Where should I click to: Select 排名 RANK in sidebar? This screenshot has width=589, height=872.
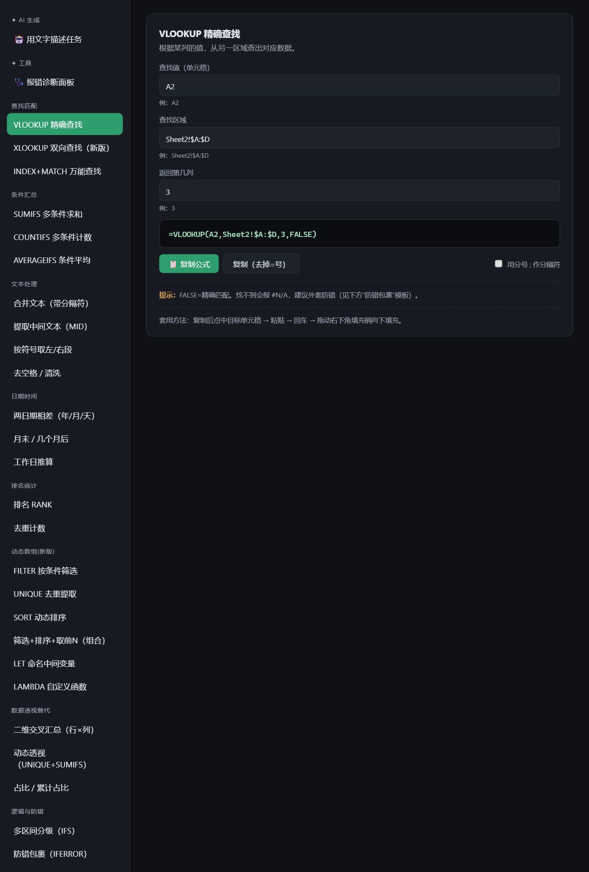click(x=65, y=505)
